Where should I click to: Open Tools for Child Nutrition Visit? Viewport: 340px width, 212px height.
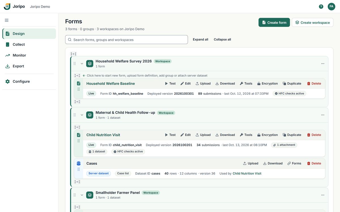click(x=246, y=135)
